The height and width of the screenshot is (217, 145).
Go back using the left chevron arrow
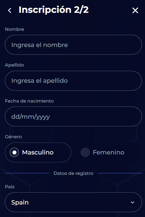pyautogui.click(x=9, y=10)
